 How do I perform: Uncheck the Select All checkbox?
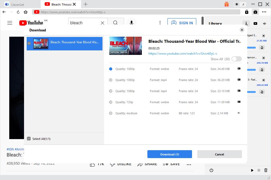pos(29,139)
